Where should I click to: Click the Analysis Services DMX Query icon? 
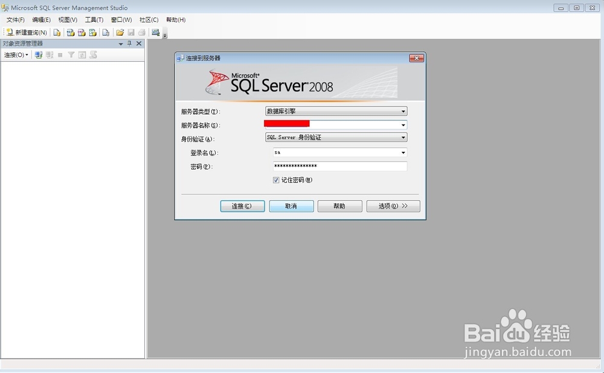(82, 33)
